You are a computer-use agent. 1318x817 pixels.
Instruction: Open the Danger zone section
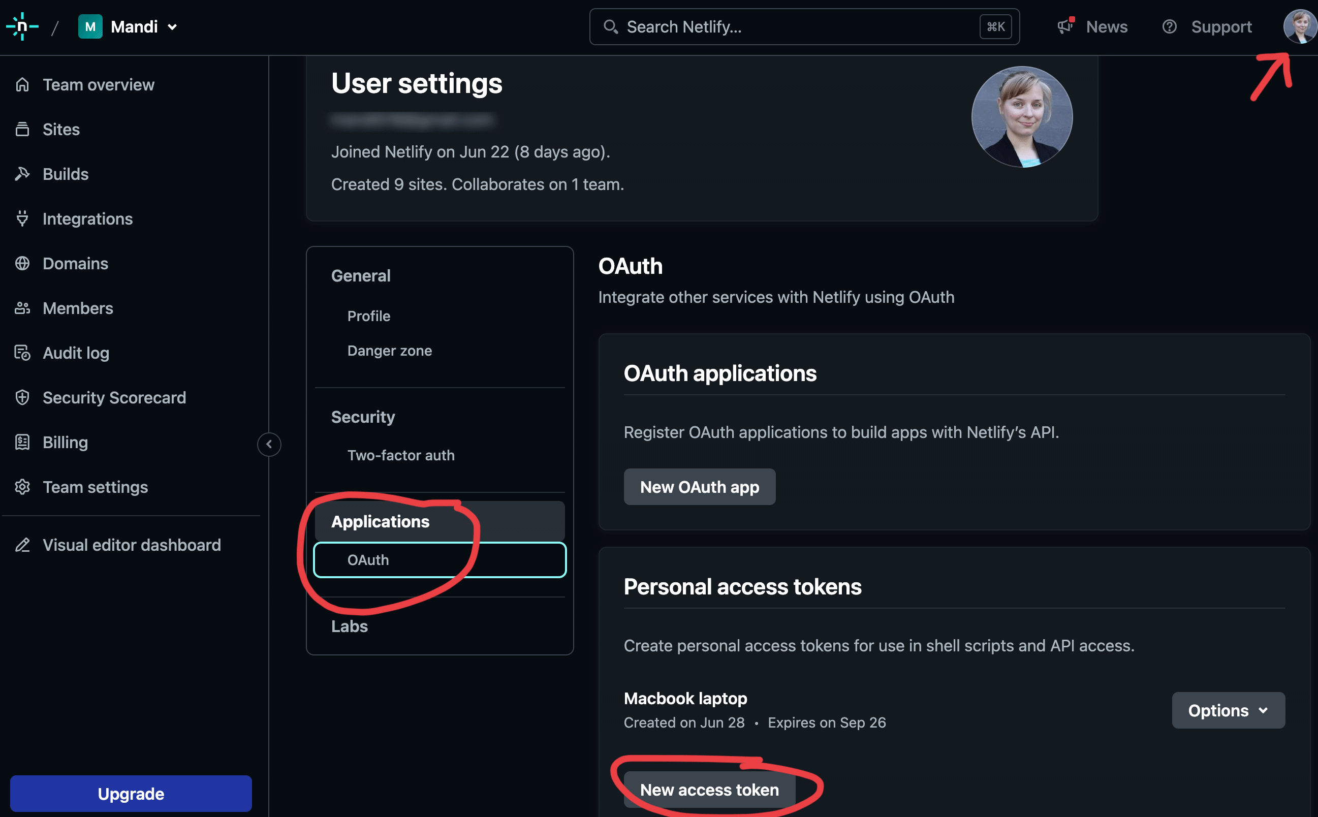[389, 351]
